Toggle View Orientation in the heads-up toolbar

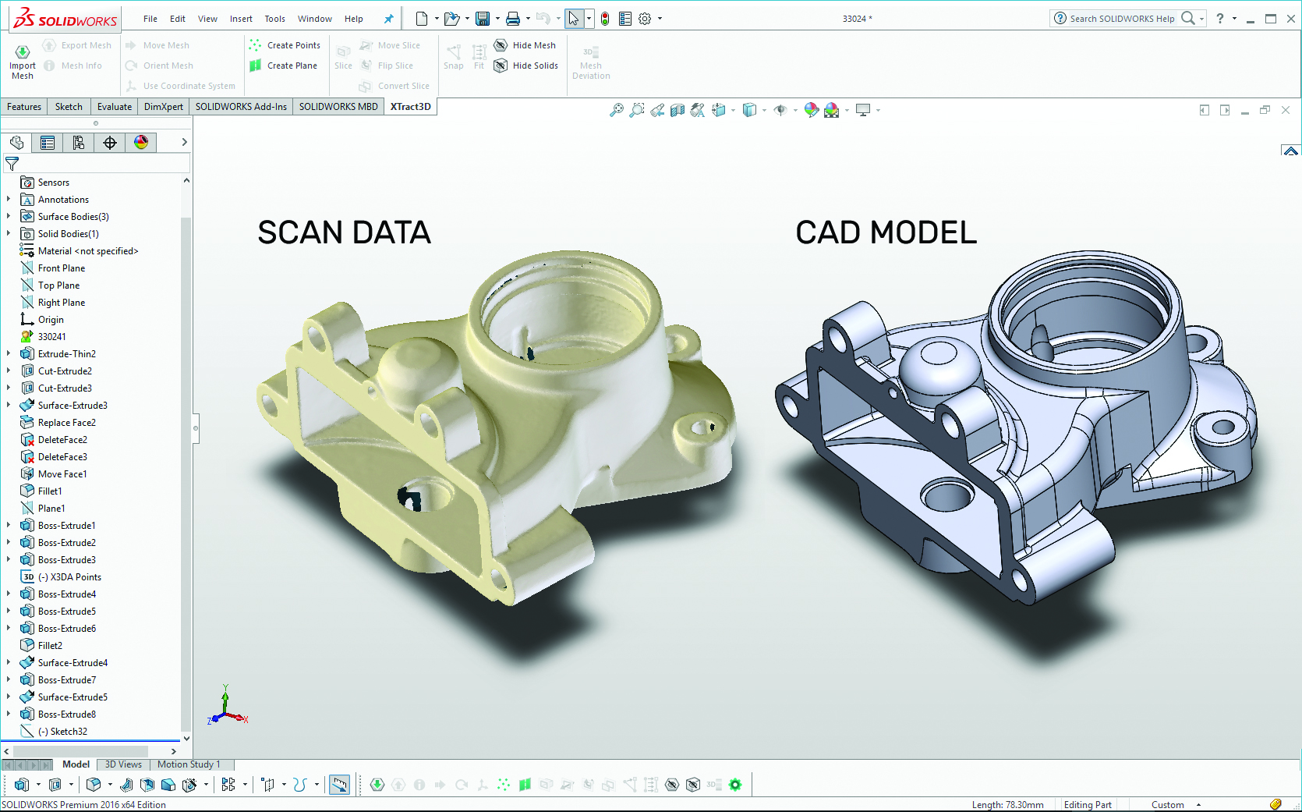(718, 110)
